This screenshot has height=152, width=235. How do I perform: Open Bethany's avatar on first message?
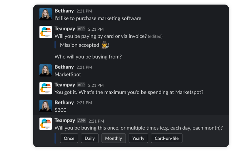click(46, 14)
